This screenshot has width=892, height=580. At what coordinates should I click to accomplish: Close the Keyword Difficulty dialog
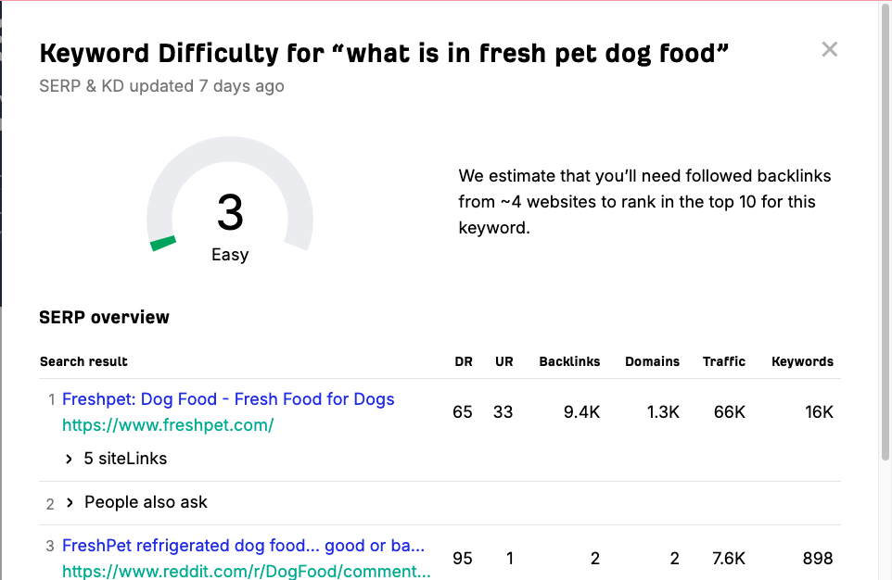[x=829, y=50]
